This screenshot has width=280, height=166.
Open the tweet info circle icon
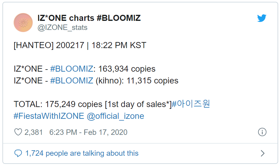262,132
